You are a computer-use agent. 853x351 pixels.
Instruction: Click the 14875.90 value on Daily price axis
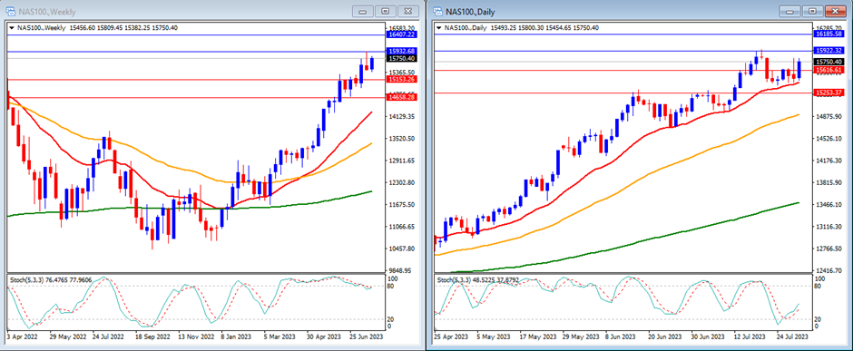[x=830, y=117]
